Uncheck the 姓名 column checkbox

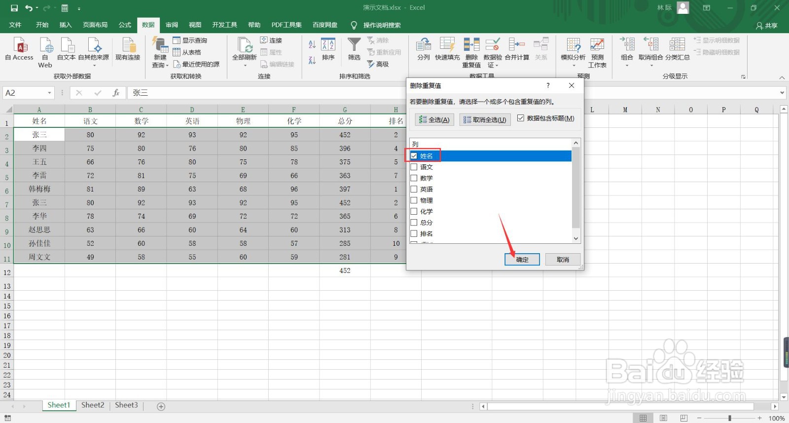pos(414,156)
